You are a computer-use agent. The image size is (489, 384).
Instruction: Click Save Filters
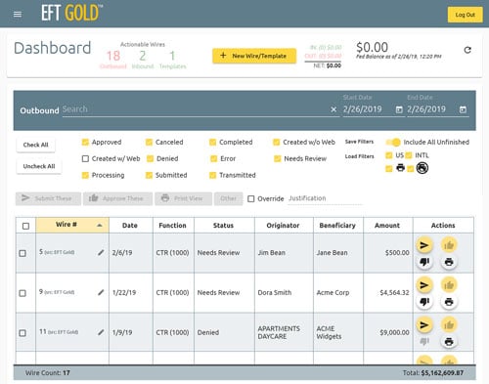pos(359,142)
